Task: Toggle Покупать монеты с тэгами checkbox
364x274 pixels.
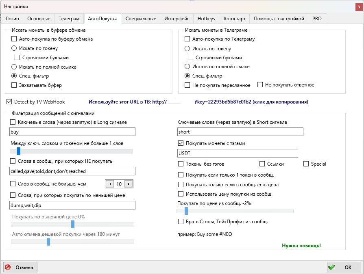Action: [181, 143]
